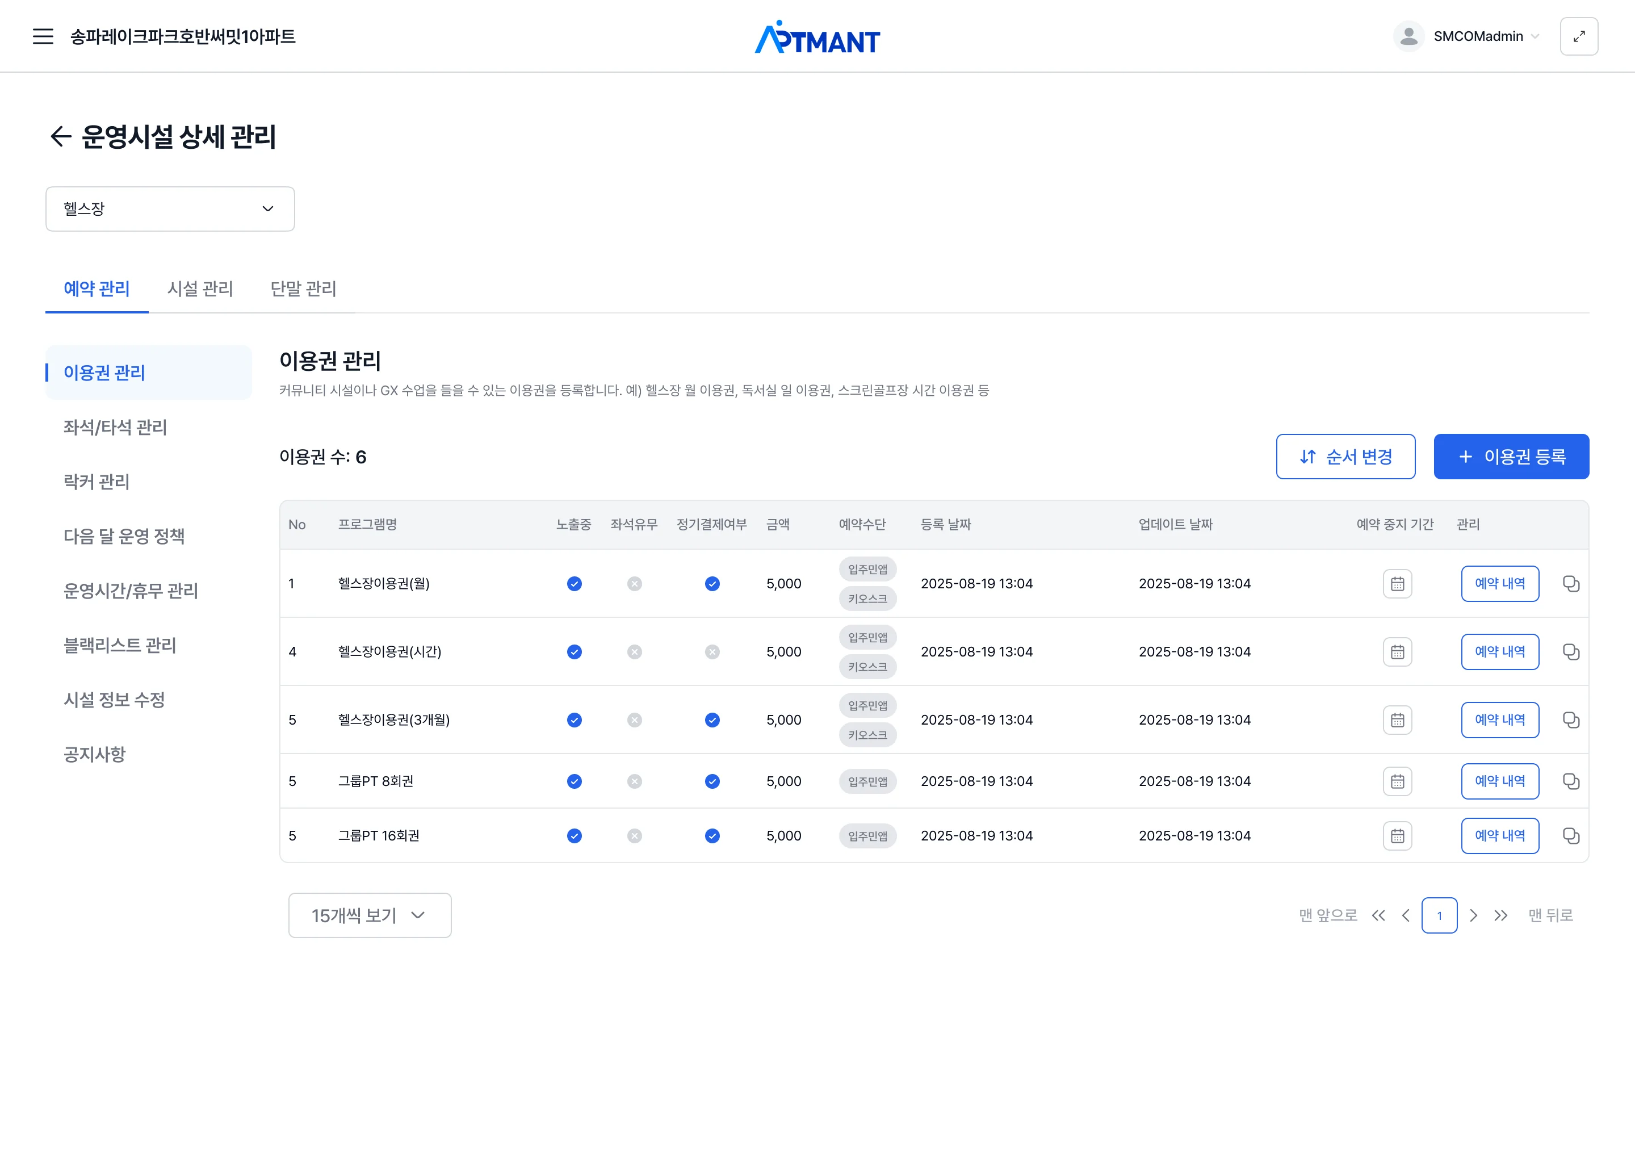1635x1163 pixels.
Task: Open the hamburger navigation menu
Action: [43, 36]
